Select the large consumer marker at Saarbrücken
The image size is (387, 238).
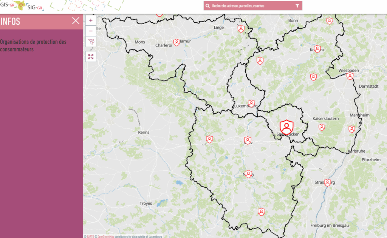point(287,127)
